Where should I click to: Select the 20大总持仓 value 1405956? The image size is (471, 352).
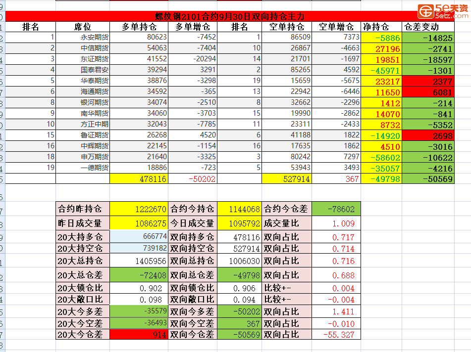[x=139, y=261]
